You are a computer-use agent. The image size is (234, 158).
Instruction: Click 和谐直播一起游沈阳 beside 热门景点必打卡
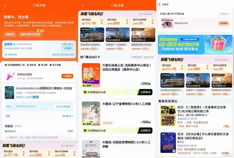(142, 57)
